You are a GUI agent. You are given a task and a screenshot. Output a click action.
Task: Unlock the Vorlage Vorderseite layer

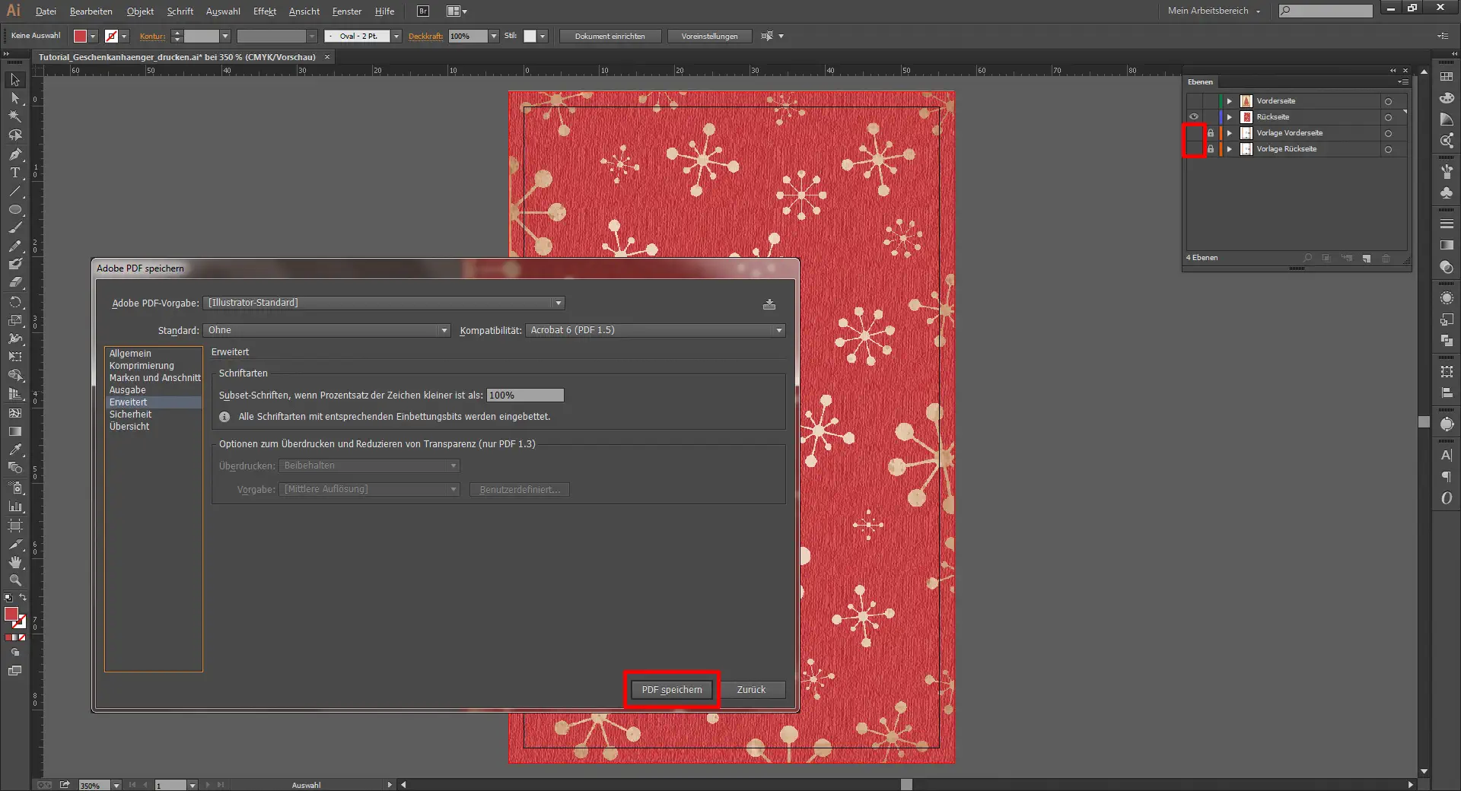pyautogui.click(x=1211, y=133)
